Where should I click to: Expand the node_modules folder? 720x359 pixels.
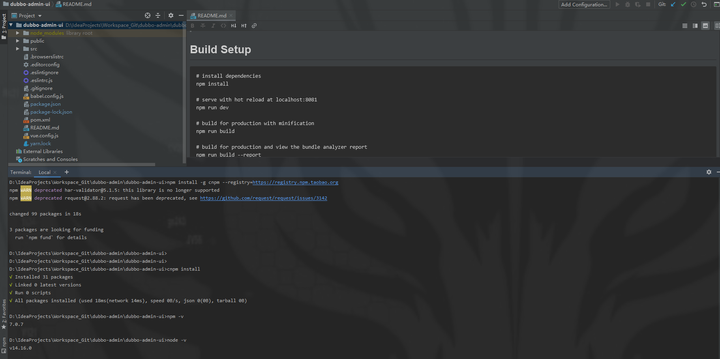tap(18, 33)
